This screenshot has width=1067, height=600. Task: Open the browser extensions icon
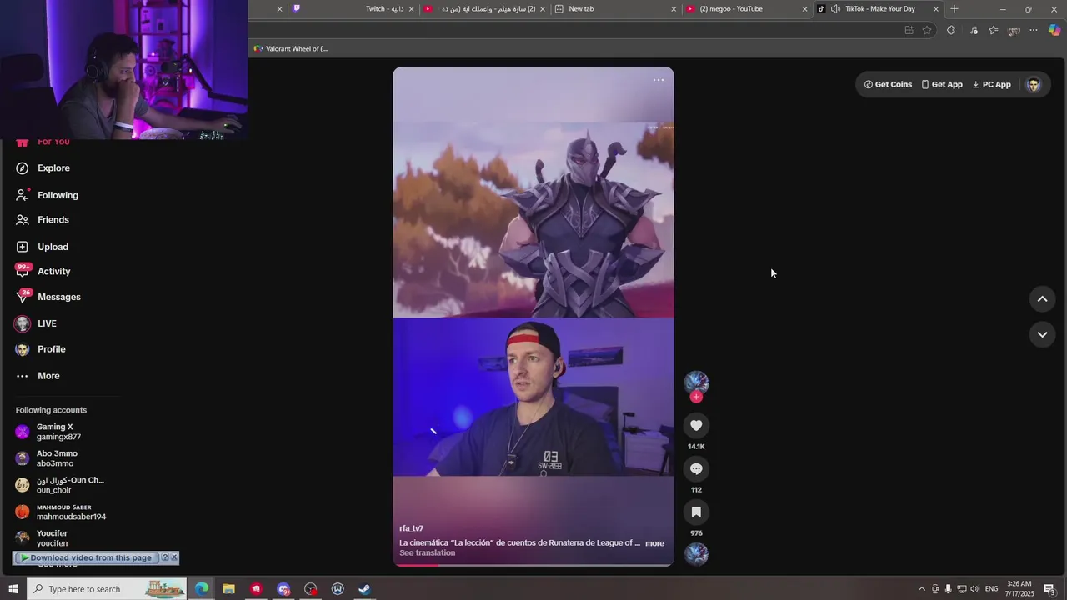(951, 30)
